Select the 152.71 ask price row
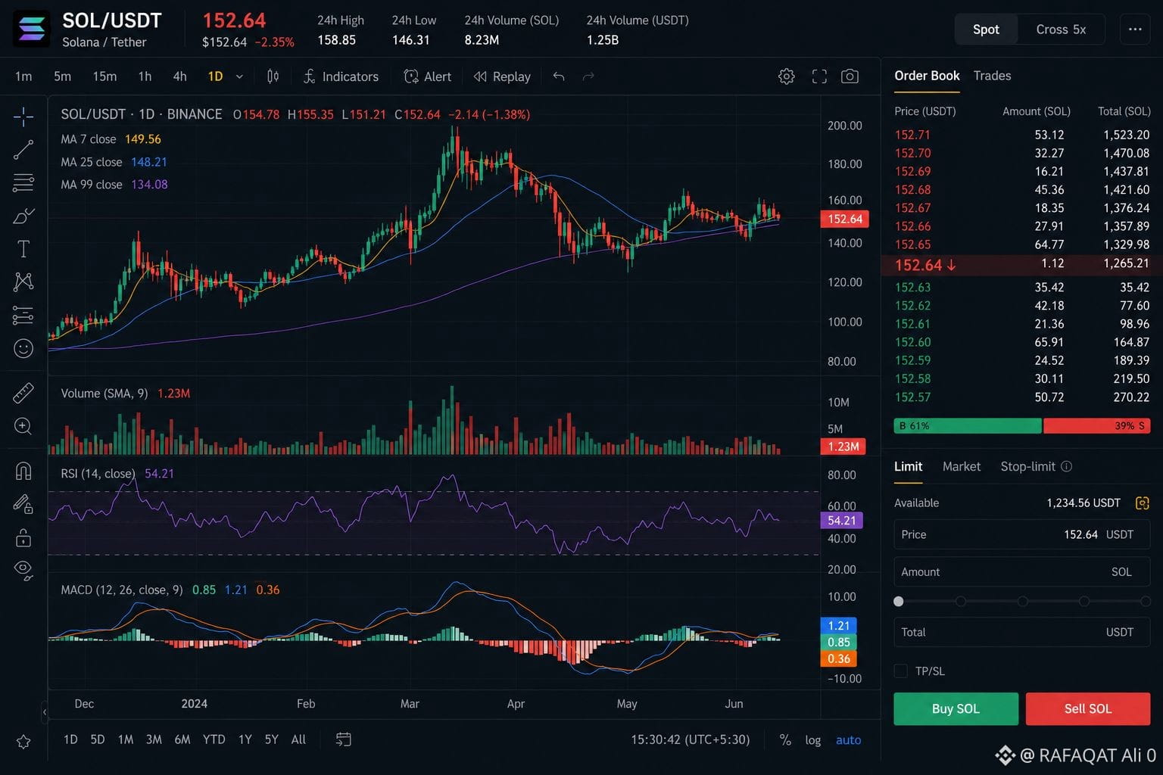This screenshot has height=775, width=1163. [x=1022, y=135]
